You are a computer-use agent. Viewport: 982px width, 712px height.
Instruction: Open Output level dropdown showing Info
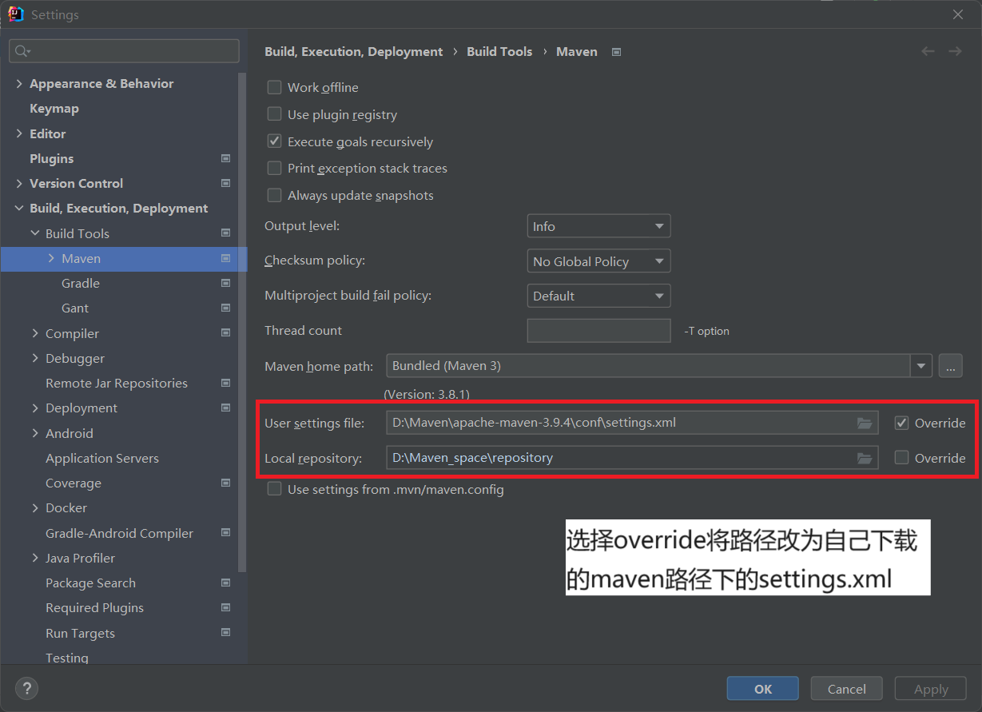click(598, 226)
